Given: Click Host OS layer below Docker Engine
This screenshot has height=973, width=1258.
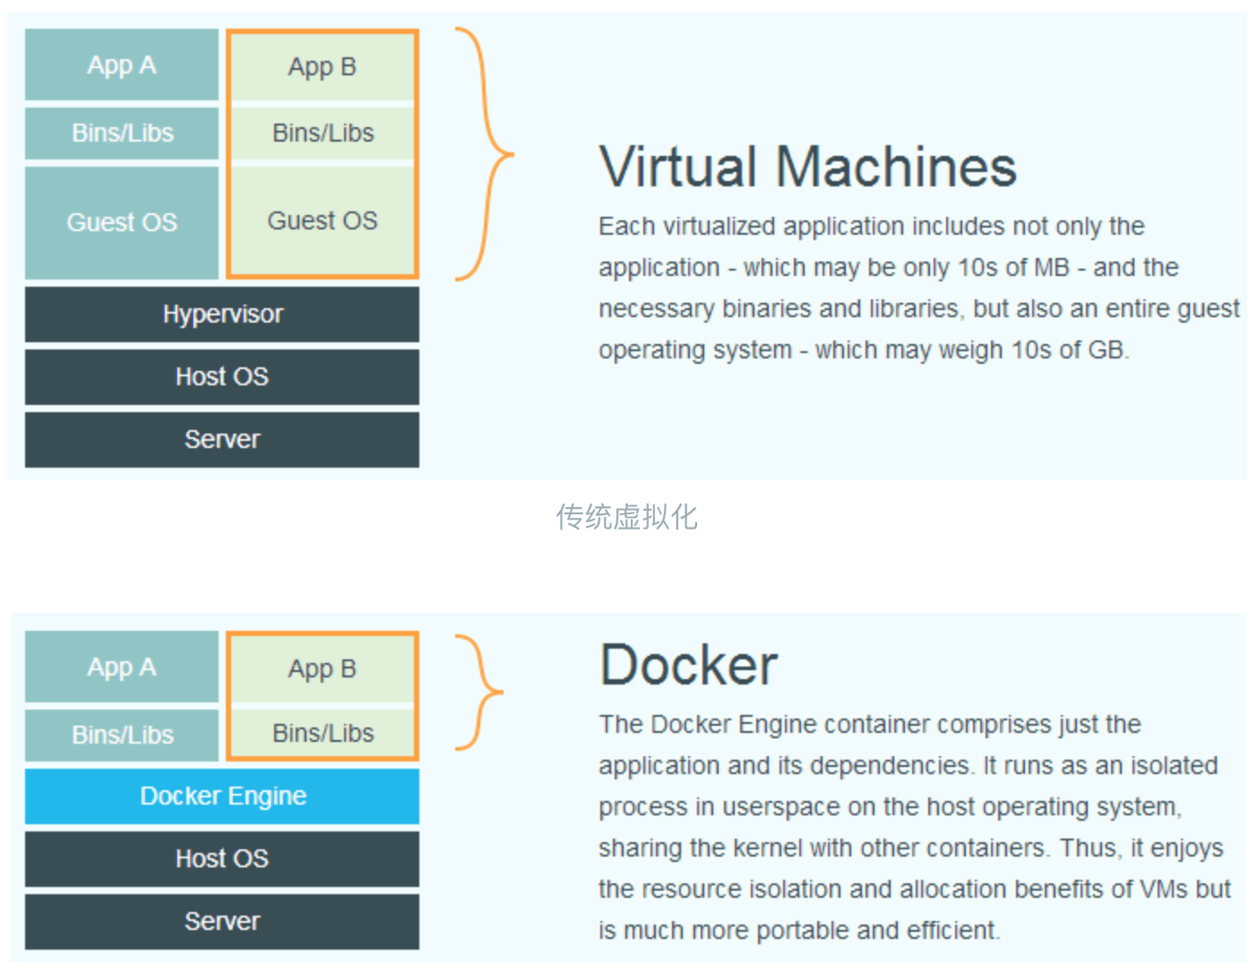Looking at the screenshot, I should (222, 859).
